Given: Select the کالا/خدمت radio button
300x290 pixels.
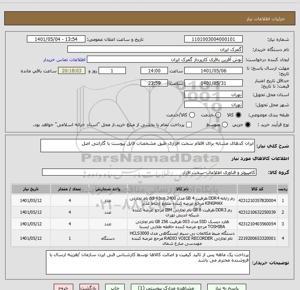Looking at the screenshot, I should point(192,115).
